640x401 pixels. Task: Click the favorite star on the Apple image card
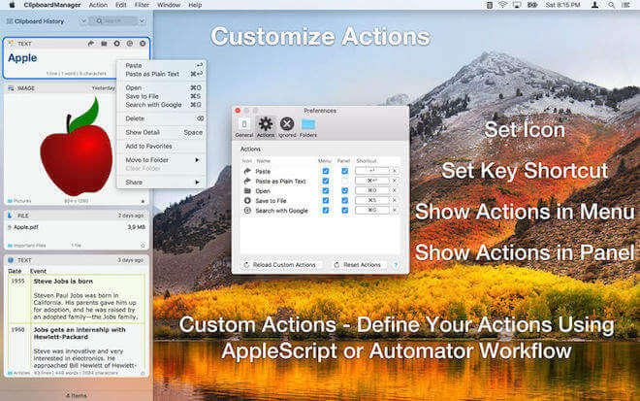click(143, 201)
